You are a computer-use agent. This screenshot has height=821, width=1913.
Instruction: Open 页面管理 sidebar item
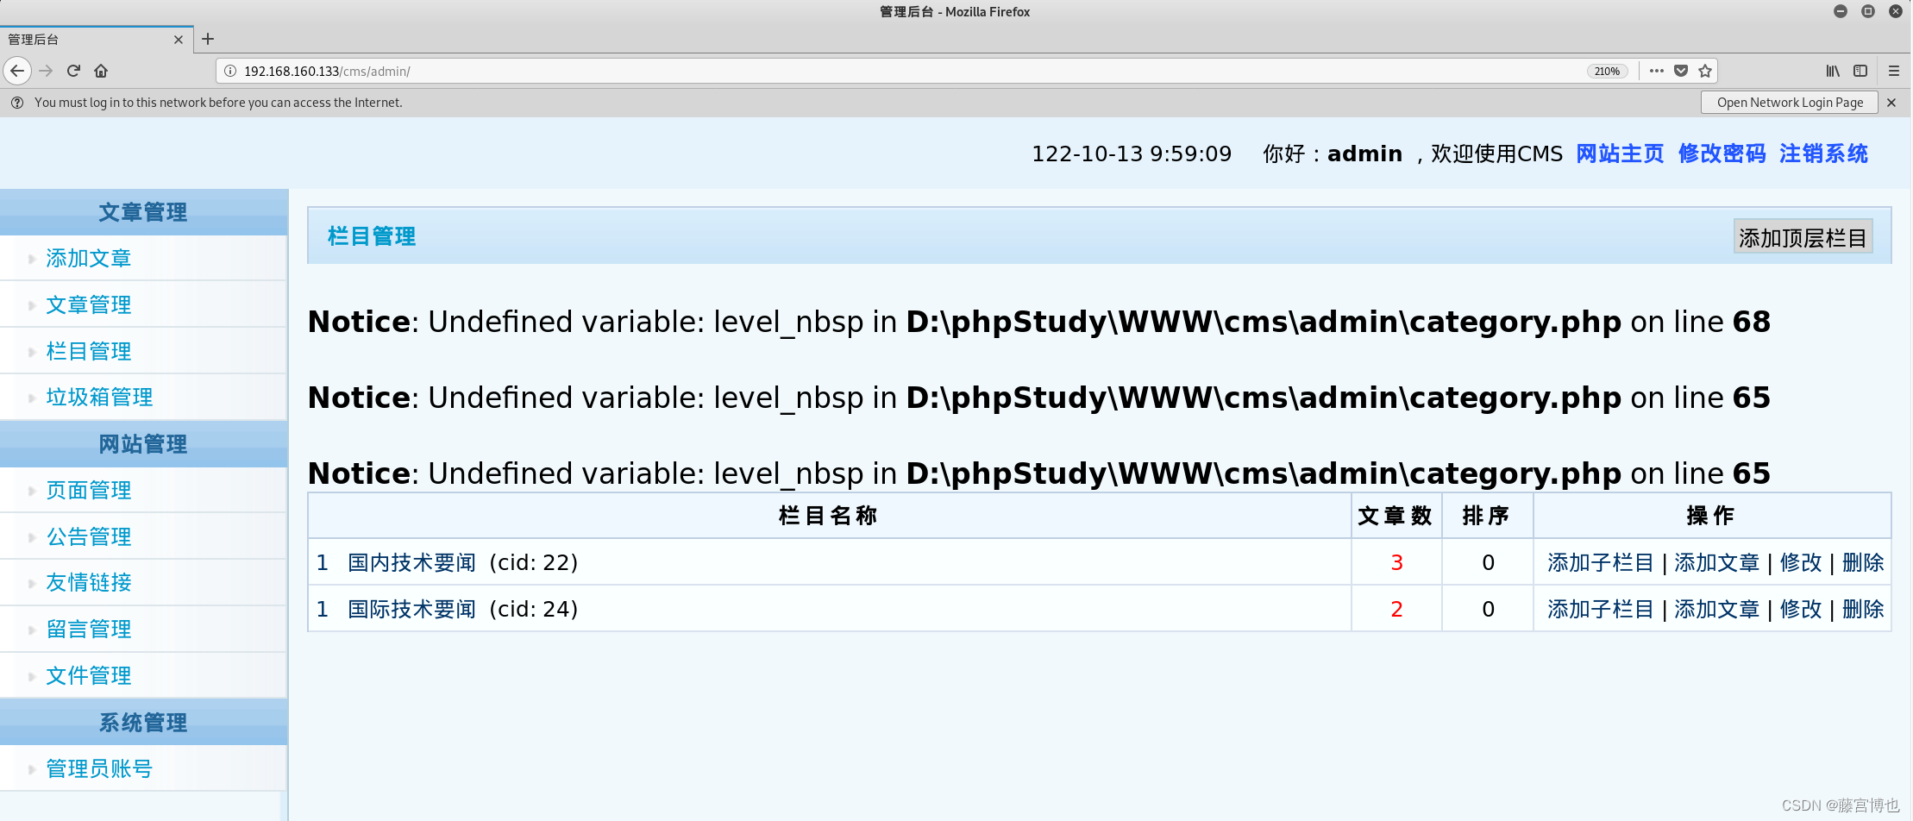pos(89,491)
